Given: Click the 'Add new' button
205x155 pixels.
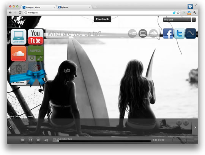Looking at the screenshot, I should (19, 83).
